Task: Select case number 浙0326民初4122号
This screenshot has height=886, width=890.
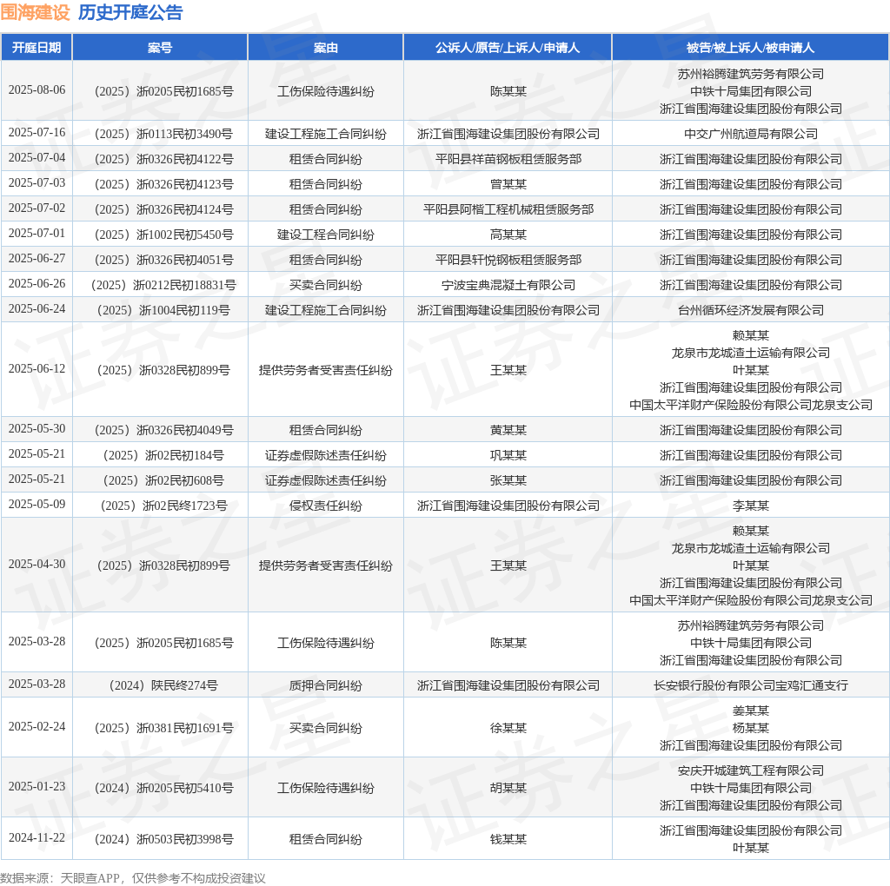Action: pyautogui.click(x=163, y=159)
